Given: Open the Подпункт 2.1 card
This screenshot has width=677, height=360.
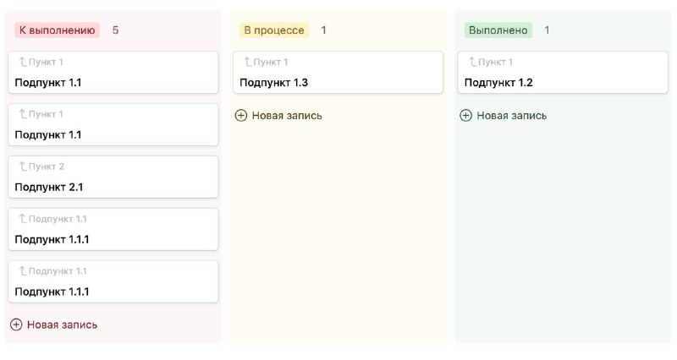Looking at the screenshot, I should click(113, 177).
